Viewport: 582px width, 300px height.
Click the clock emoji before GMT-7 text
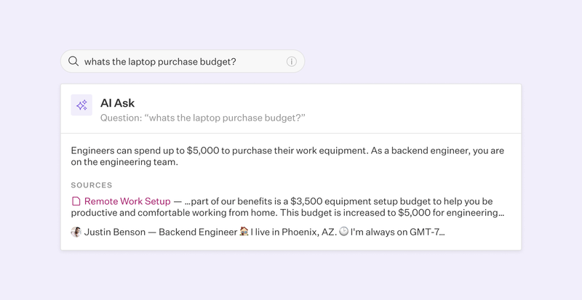pyautogui.click(x=343, y=232)
